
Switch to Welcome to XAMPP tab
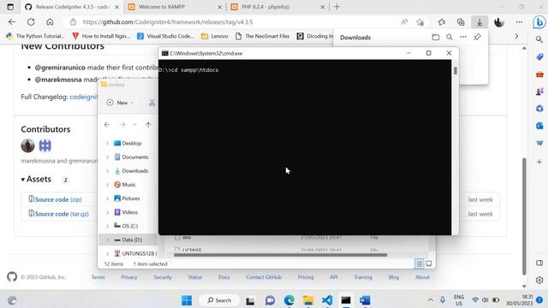click(175, 7)
